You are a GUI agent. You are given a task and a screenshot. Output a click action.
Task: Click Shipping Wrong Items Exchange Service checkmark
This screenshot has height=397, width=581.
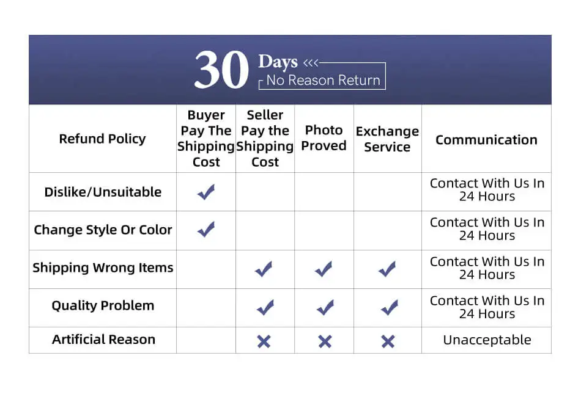point(387,269)
